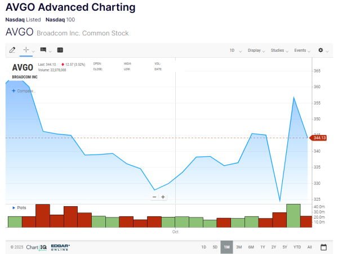This screenshot has height=254, width=338.
Task: Open the Studies dropdown
Action: (279, 51)
